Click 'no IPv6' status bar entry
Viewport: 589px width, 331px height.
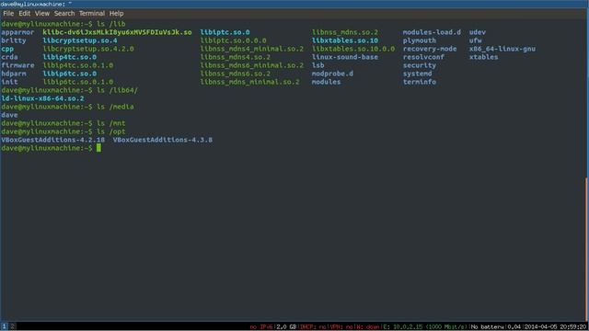click(x=261, y=327)
